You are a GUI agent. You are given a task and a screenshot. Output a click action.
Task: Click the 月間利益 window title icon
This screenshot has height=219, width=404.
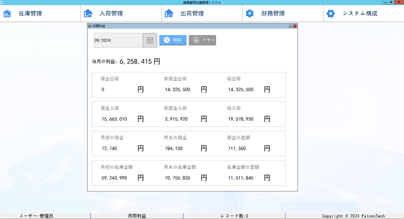click(x=90, y=26)
